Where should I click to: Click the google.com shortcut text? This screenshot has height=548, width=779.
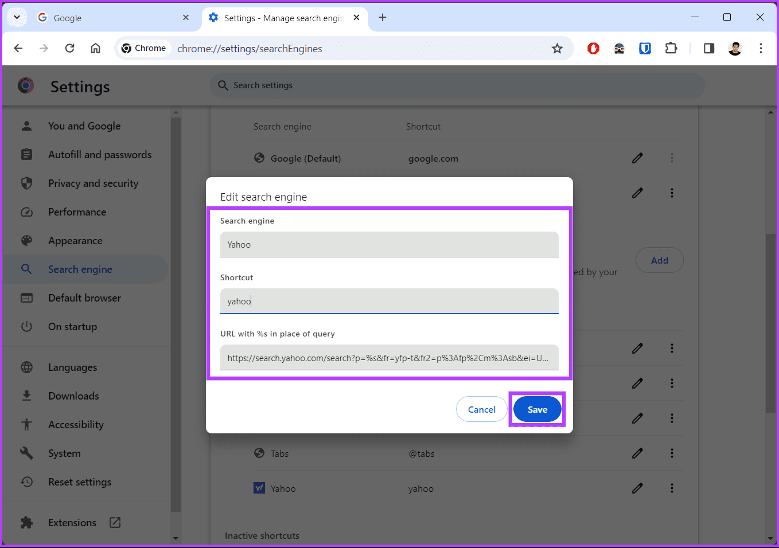click(x=433, y=159)
